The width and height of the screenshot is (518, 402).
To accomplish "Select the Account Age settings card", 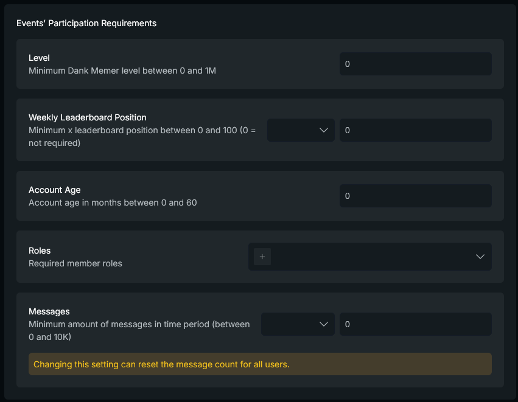I will (x=260, y=196).
